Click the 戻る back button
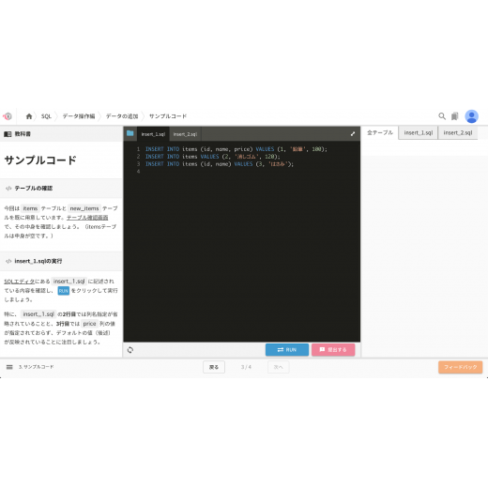 [214, 367]
